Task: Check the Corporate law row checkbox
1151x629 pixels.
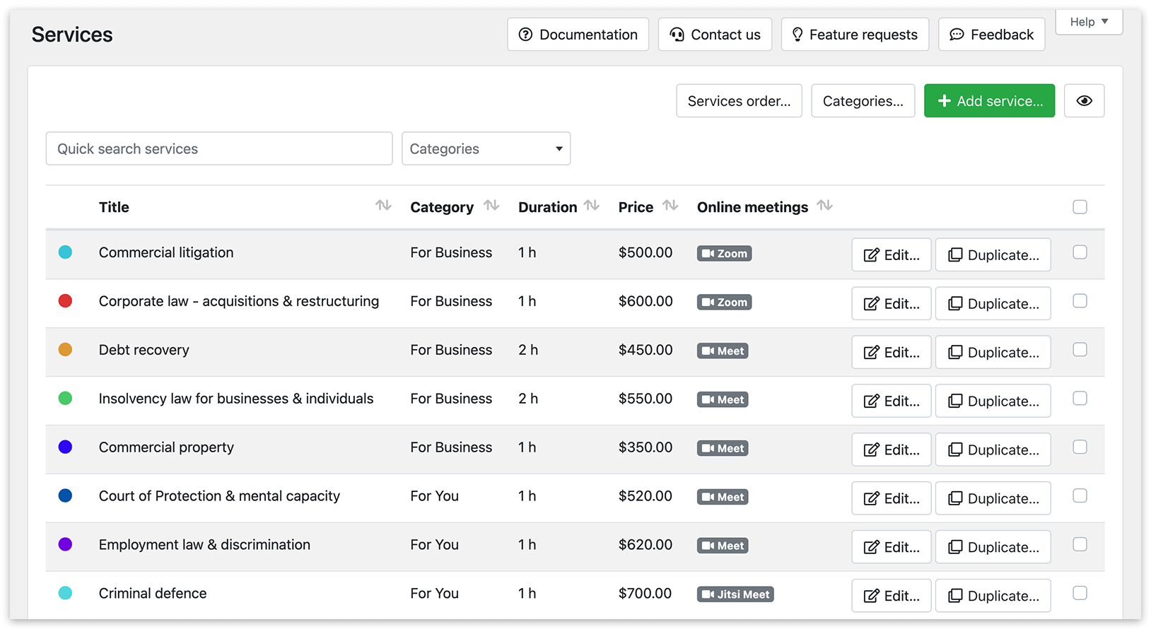Action: [1080, 301]
